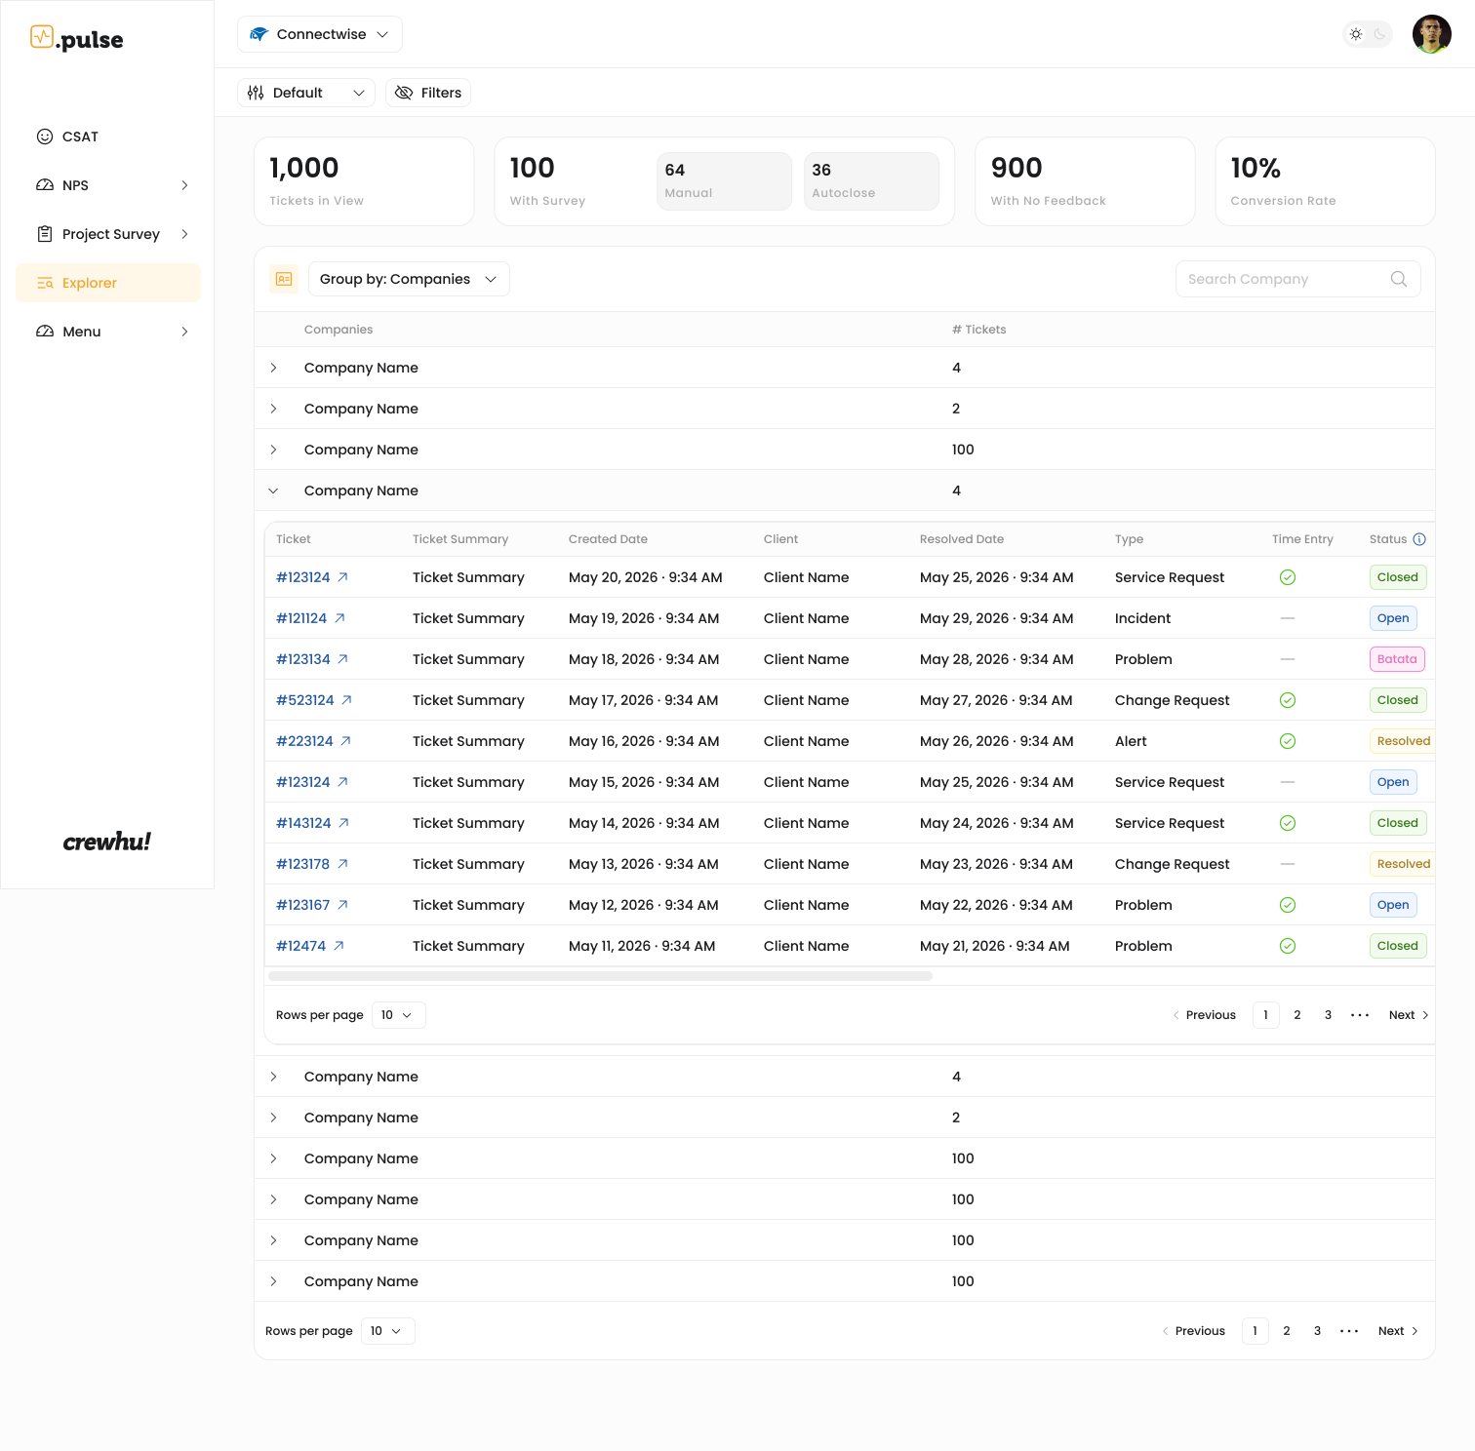This screenshot has width=1475, height=1451.
Task: Open ticket #121124 external link arrow
Action: (339, 618)
